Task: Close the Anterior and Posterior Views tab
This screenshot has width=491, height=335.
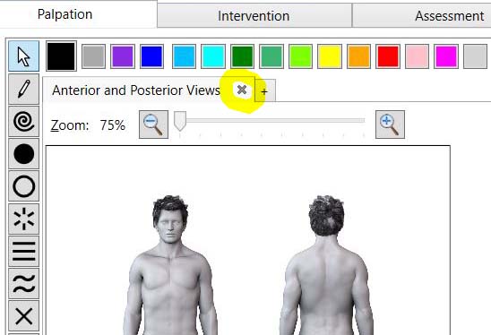Action: pyautogui.click(x=242, y=90)
